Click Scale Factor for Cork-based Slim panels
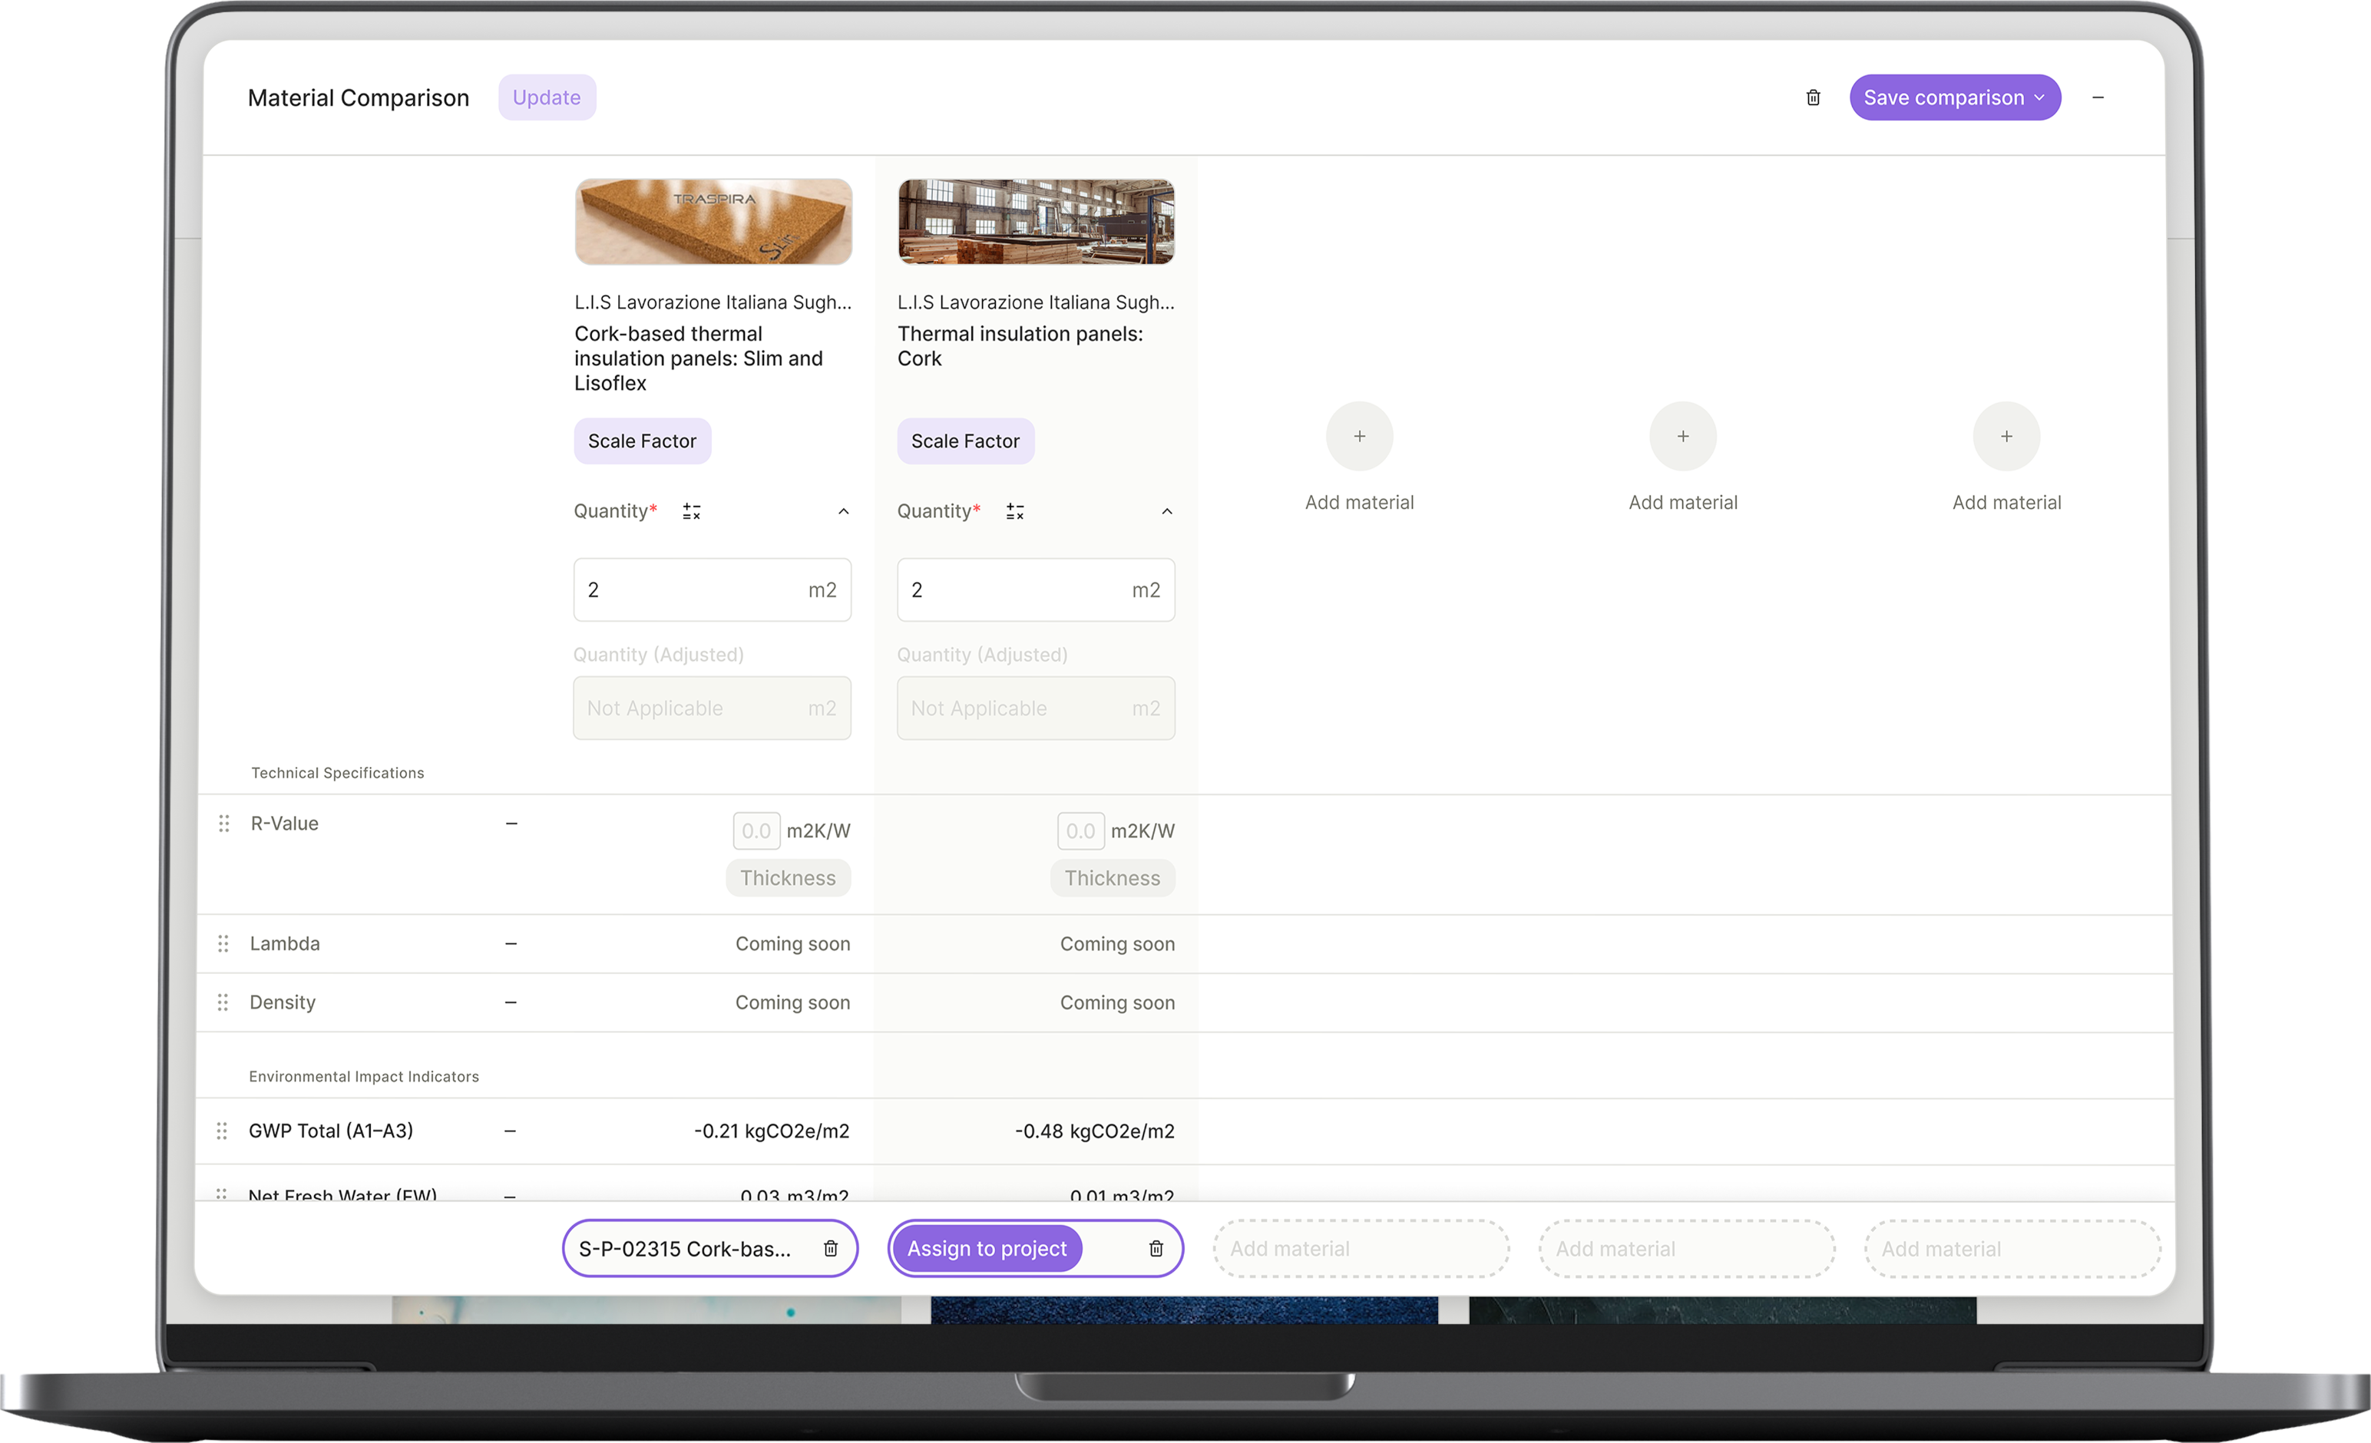 642,441
